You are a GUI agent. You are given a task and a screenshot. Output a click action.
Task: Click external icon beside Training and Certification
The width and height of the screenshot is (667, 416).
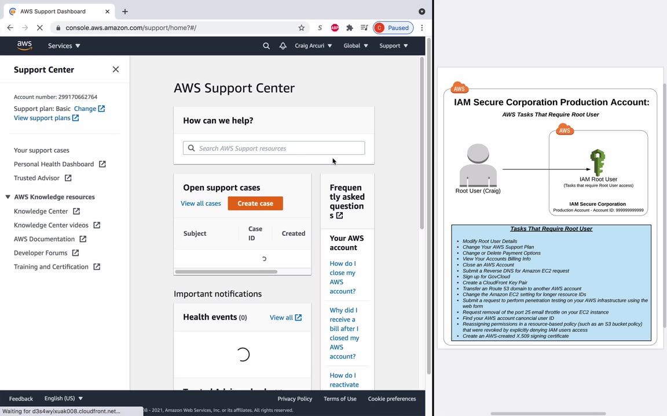point(97,267)
